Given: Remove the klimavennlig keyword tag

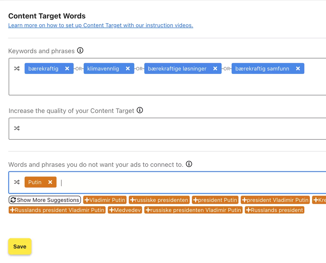Looking at the screenshot, I should click(x=128, y=69).
